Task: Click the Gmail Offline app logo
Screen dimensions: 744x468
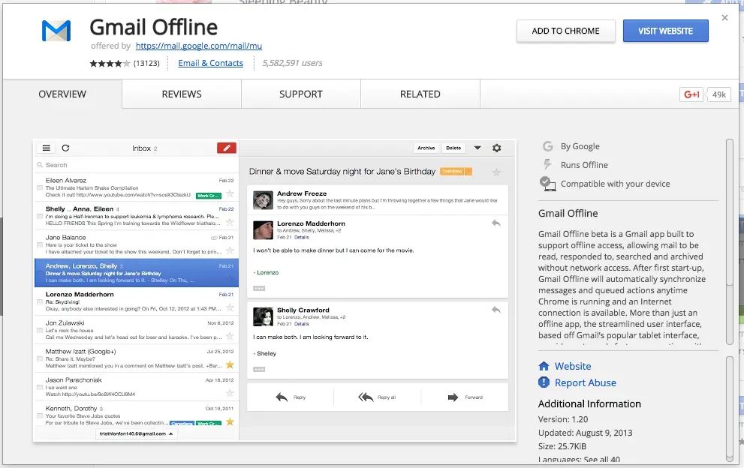Action: tap(56, 31)
